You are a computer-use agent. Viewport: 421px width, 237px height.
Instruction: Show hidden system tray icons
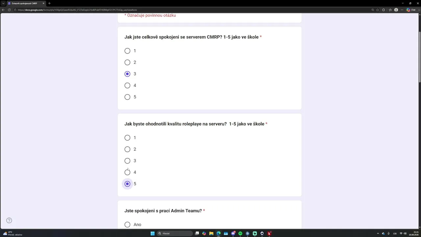378,233
